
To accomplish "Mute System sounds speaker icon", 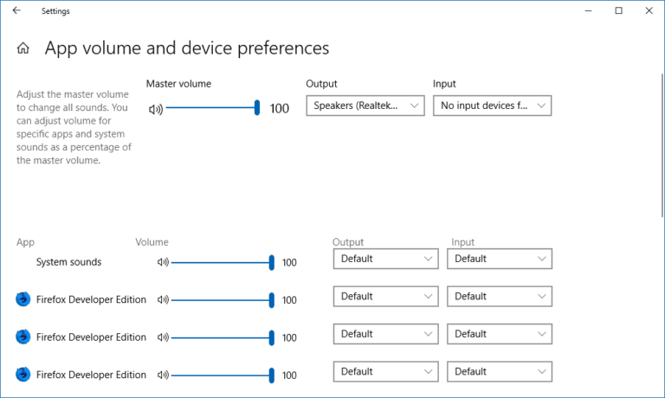I will point(163,262).
